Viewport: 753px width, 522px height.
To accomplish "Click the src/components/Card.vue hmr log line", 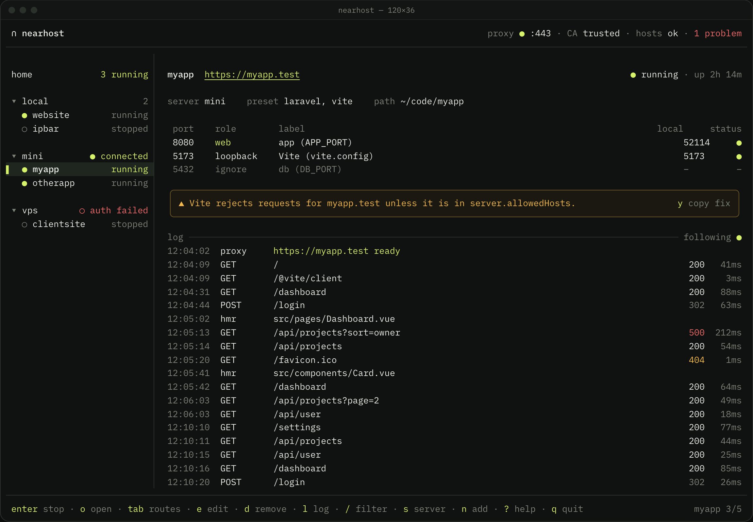I will pos(454,373).
